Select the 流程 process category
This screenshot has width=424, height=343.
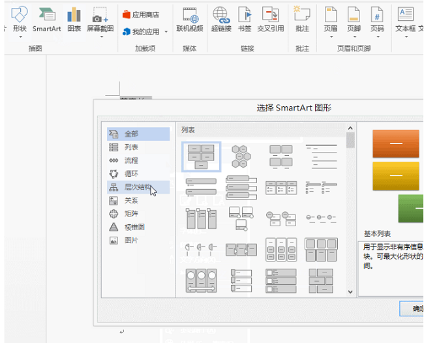pyautogui.click(x=138, y=160)
